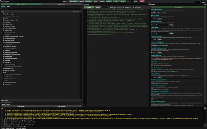Open the dropdown beside the Reset button
The width and height of the screenshot is (207, 129).
point(105,7)
